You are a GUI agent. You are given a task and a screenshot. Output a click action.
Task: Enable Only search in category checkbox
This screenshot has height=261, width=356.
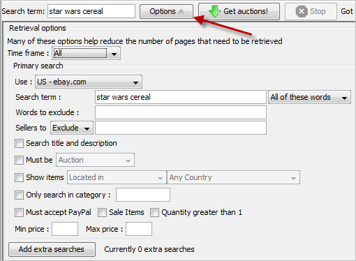point(19,195)
